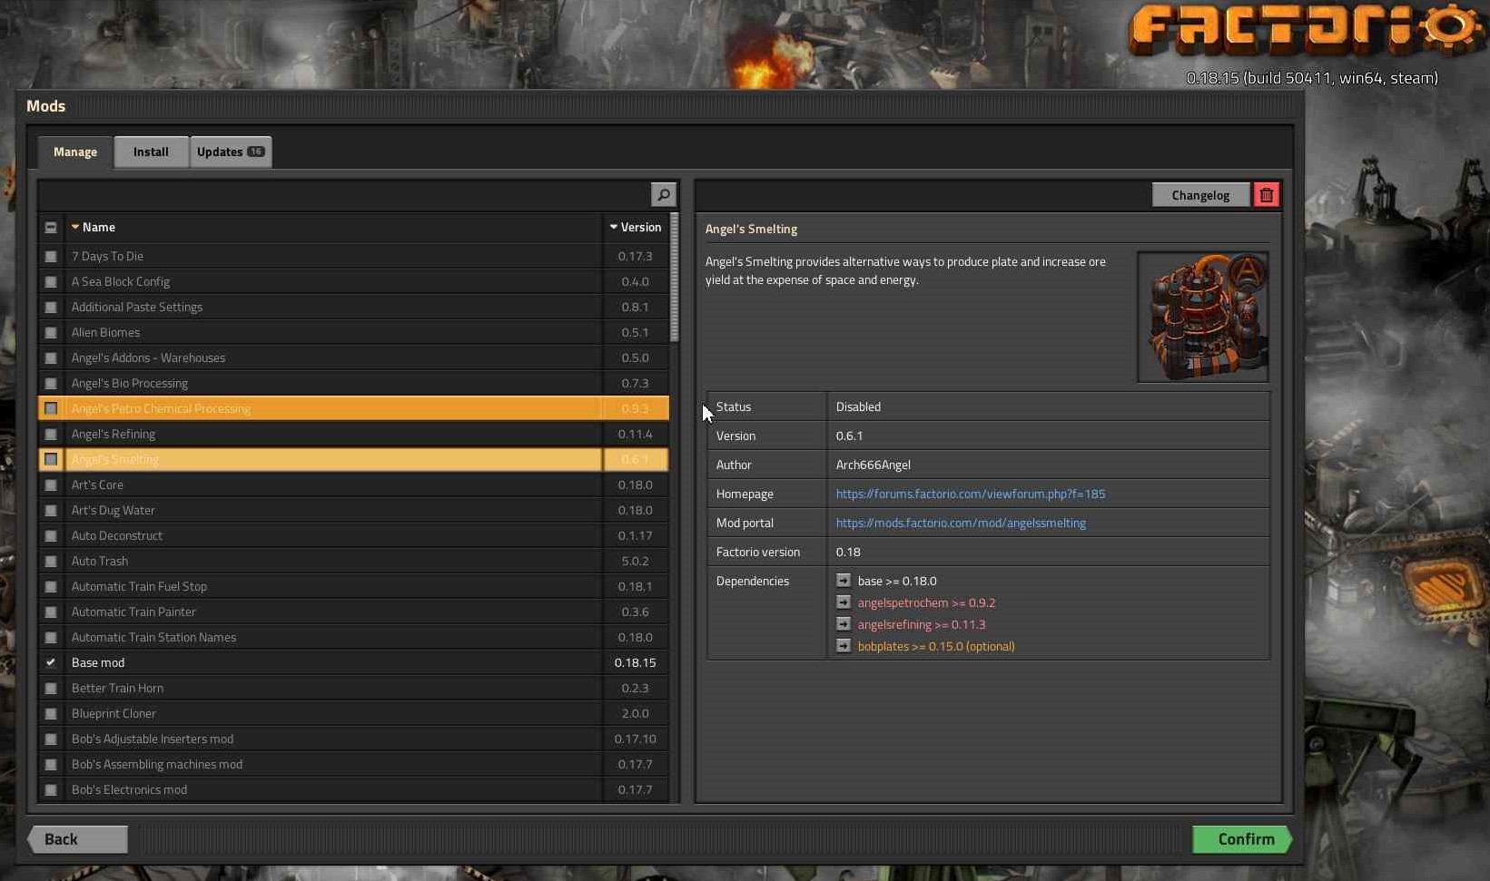Click the arrow icon next to angelsrefining
This screenshot has width=1490, height=881.
coord(844,624)
